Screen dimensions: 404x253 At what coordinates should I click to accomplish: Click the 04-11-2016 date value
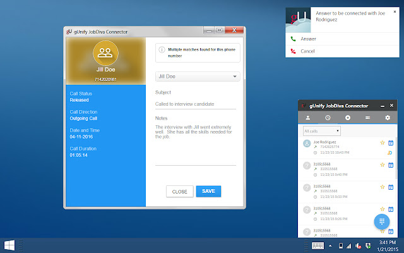click(81, 137)
